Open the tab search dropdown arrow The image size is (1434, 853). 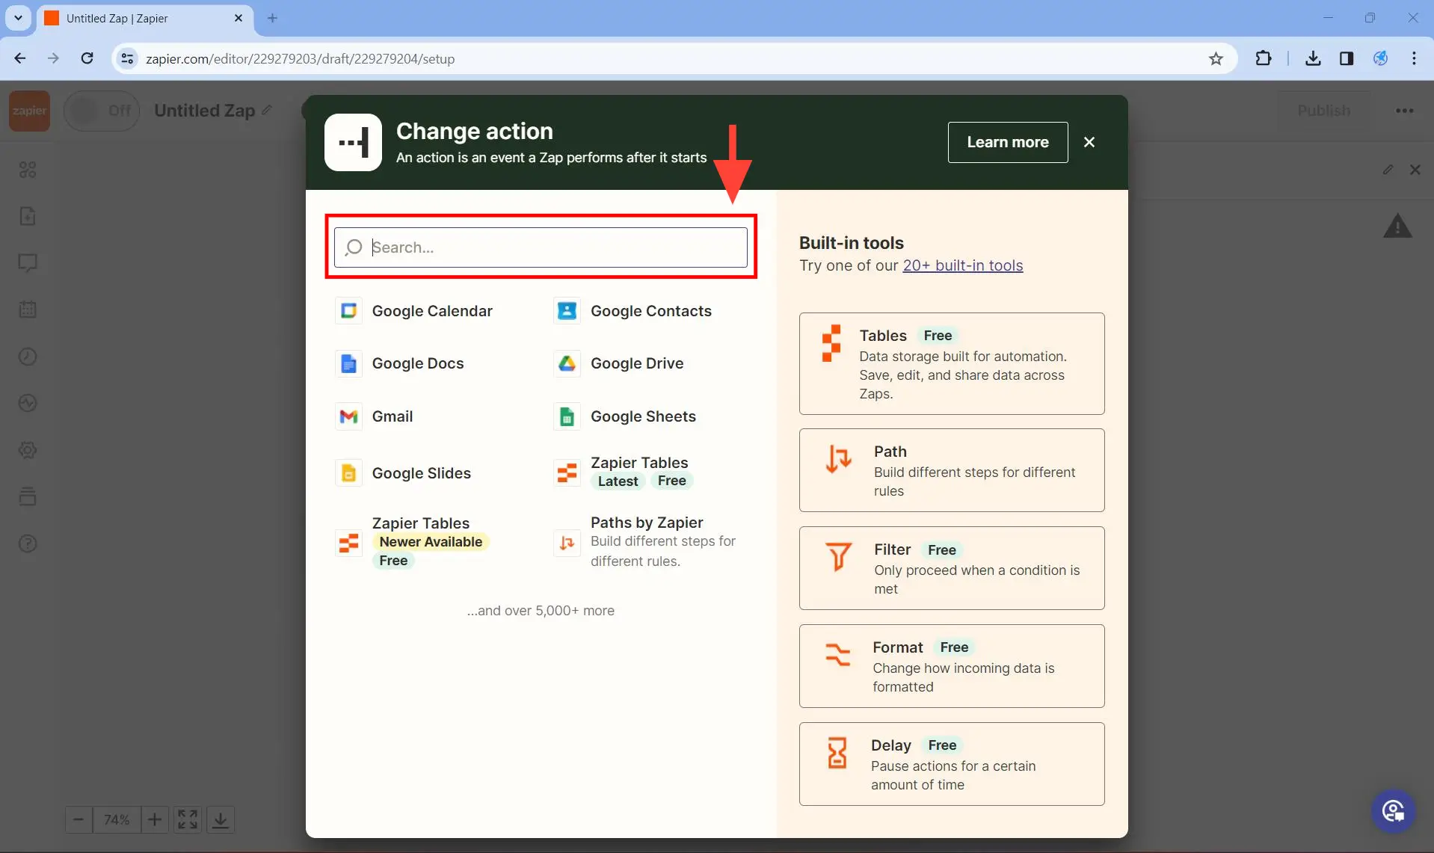click(x=18, y=18)
